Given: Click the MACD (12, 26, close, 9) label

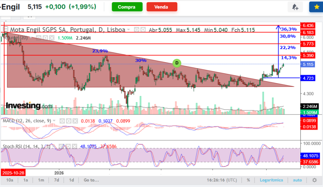Looking at the screenshot, I should pyautogui.click(x=27, y=121).
